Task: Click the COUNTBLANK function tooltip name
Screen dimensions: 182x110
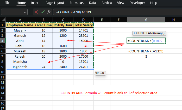Action: (143, 33)
